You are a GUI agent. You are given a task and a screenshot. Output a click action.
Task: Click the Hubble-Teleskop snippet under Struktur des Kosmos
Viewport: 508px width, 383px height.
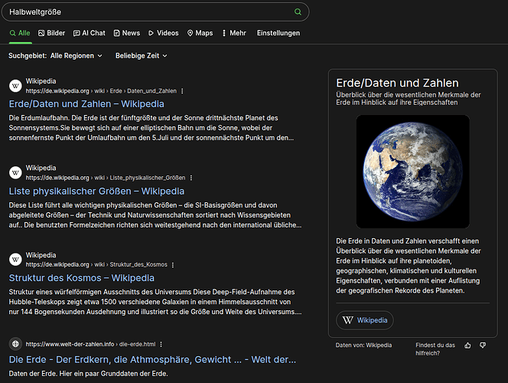155,302
